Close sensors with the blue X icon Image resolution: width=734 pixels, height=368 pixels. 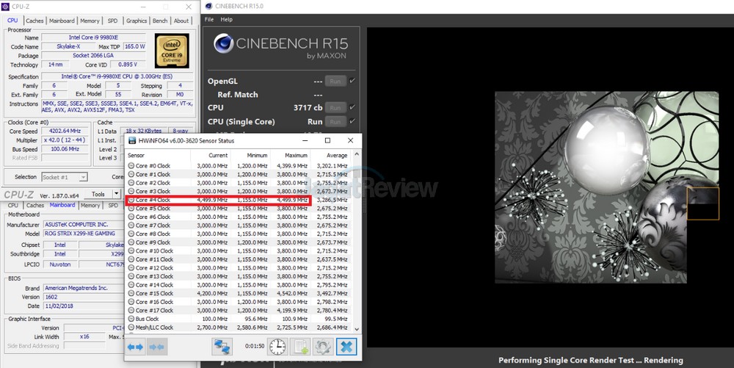click(x=346, y=346)
